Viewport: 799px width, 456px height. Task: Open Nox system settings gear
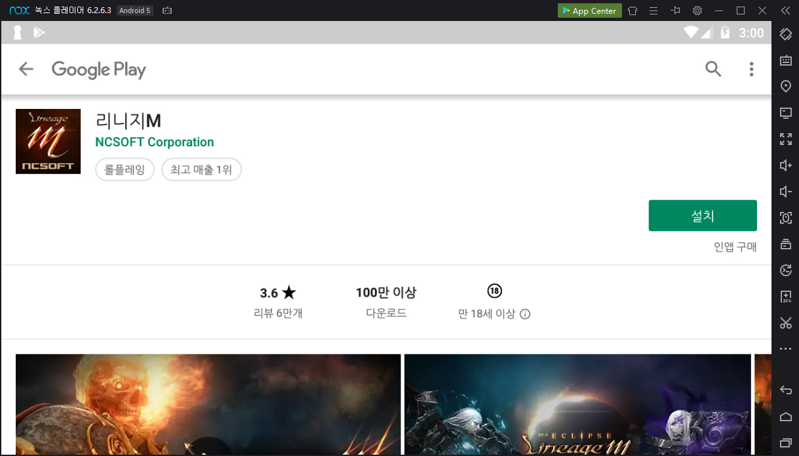pos(697,10)
